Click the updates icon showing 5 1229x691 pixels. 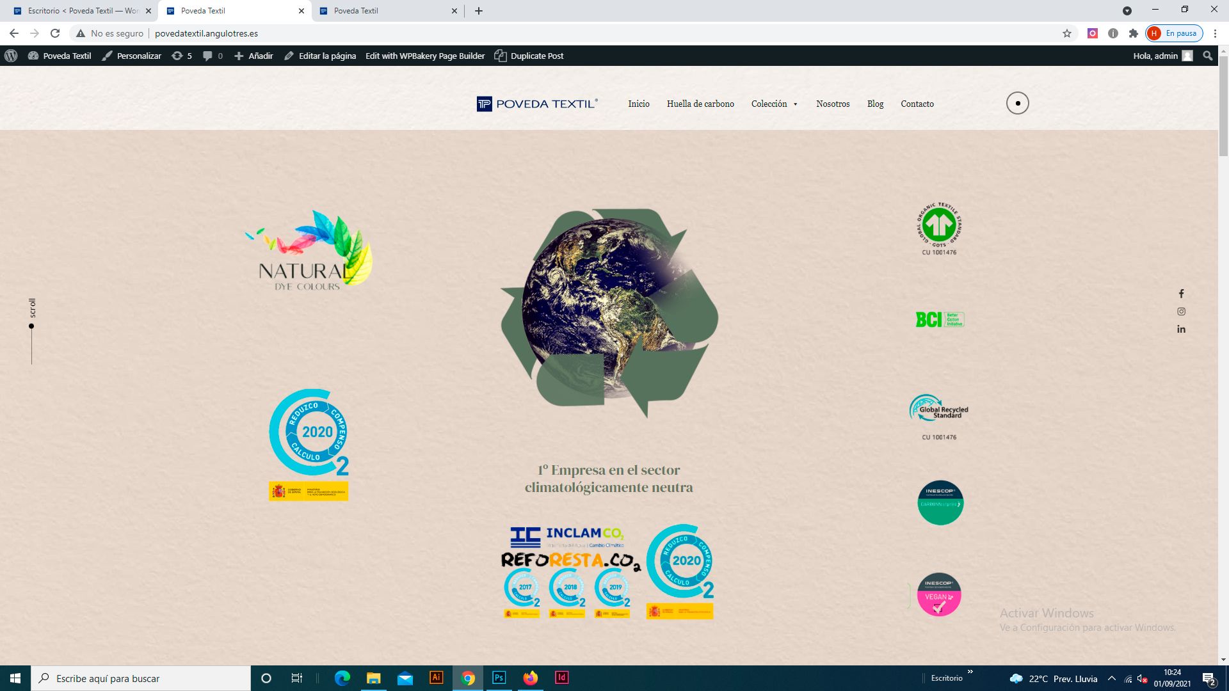[182, 56]
